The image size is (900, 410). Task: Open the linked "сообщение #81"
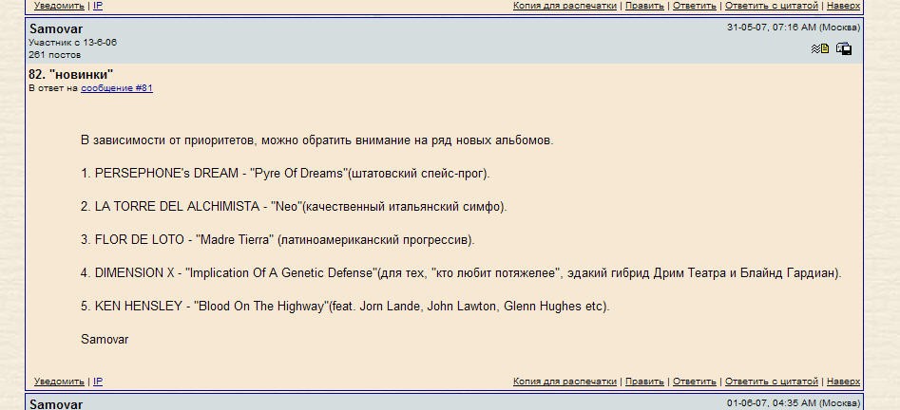coord(117,88)
